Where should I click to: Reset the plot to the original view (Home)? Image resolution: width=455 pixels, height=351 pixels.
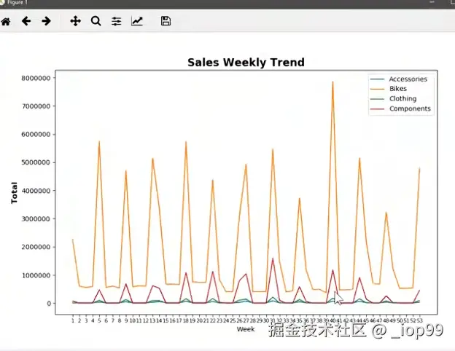point(6,21)
